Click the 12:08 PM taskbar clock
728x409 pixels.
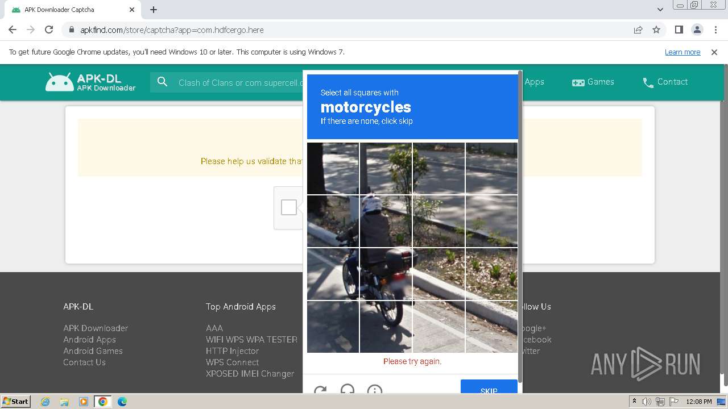(699, 402)
